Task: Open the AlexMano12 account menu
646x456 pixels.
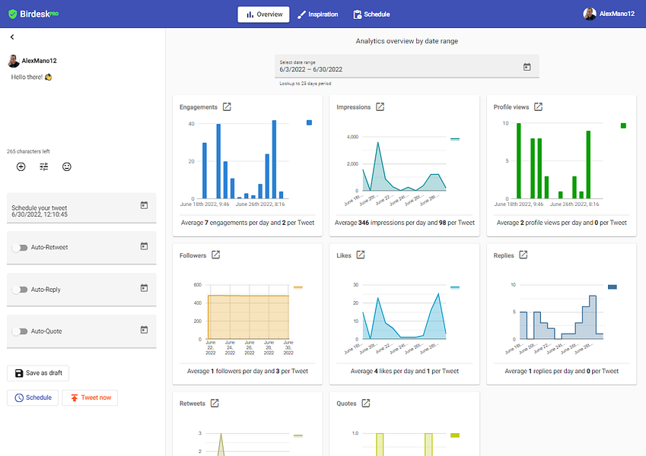Action: 609,14
